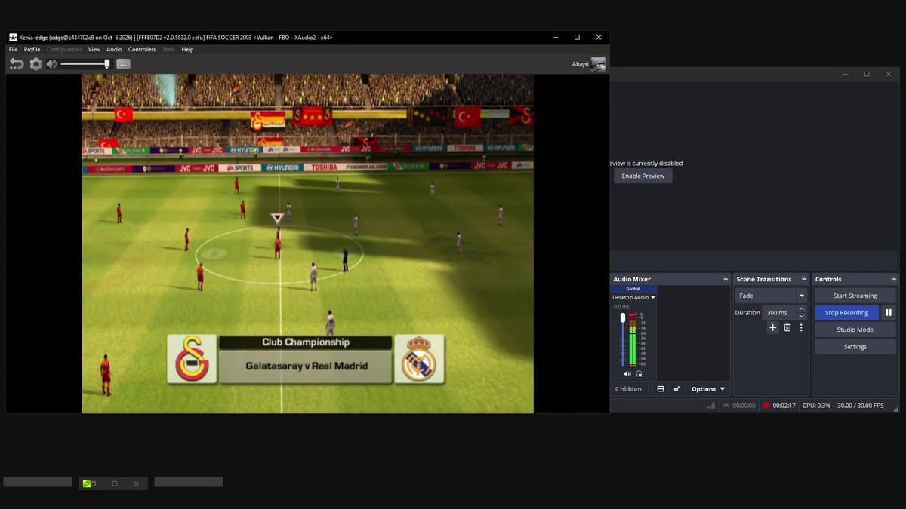Click the red recording indicator dot

click(766, 406)
